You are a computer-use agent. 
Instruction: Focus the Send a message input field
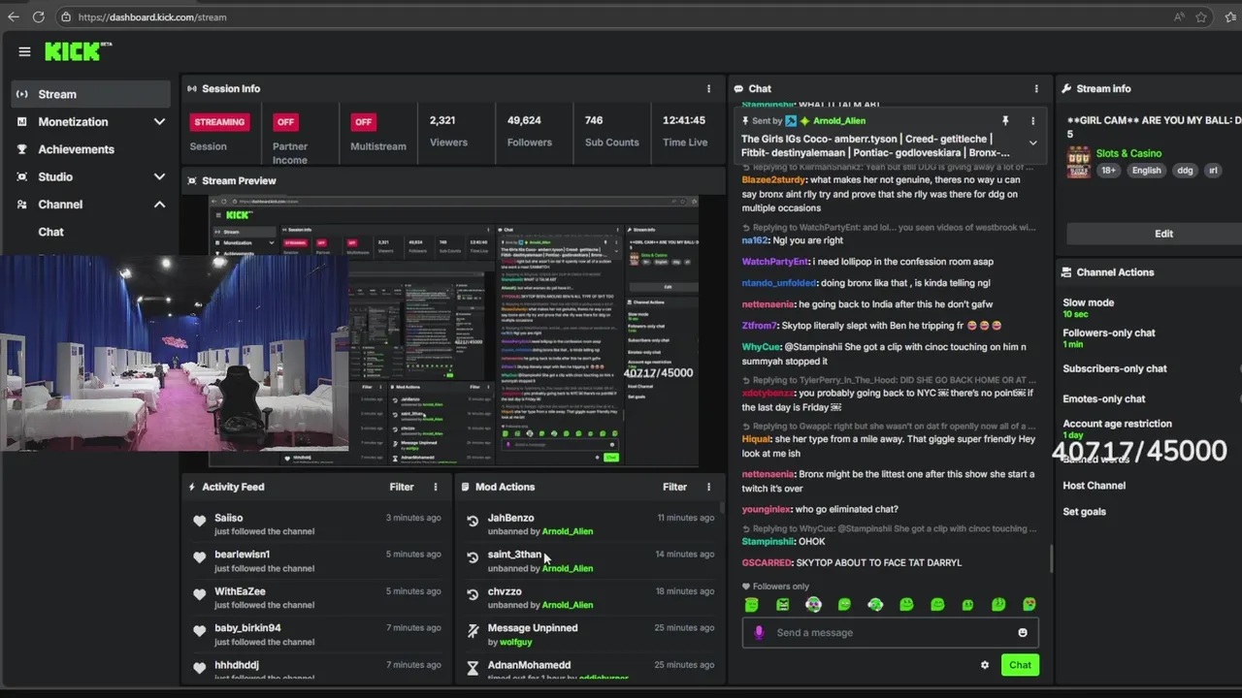[890, 633]
